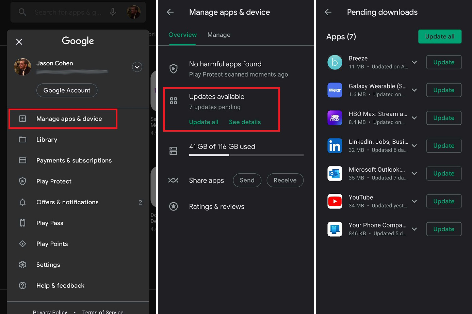Expand details for LinkedIn
472x314 pixels.
click(414, 146)
